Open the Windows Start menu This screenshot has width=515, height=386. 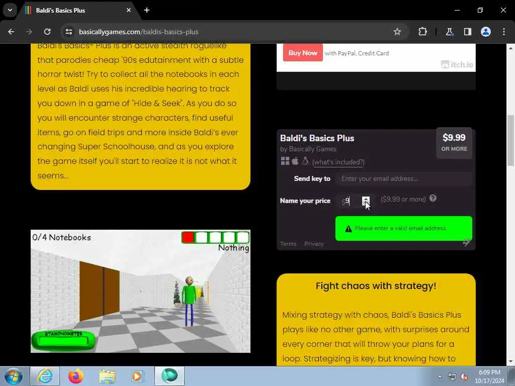[x=14, y=376]
